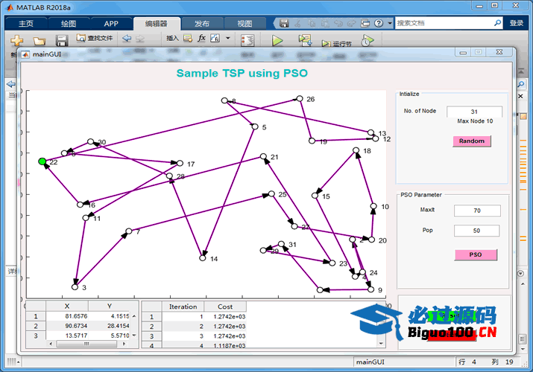Undo with the quick-access undo arrow

click(x=338, y=23)
